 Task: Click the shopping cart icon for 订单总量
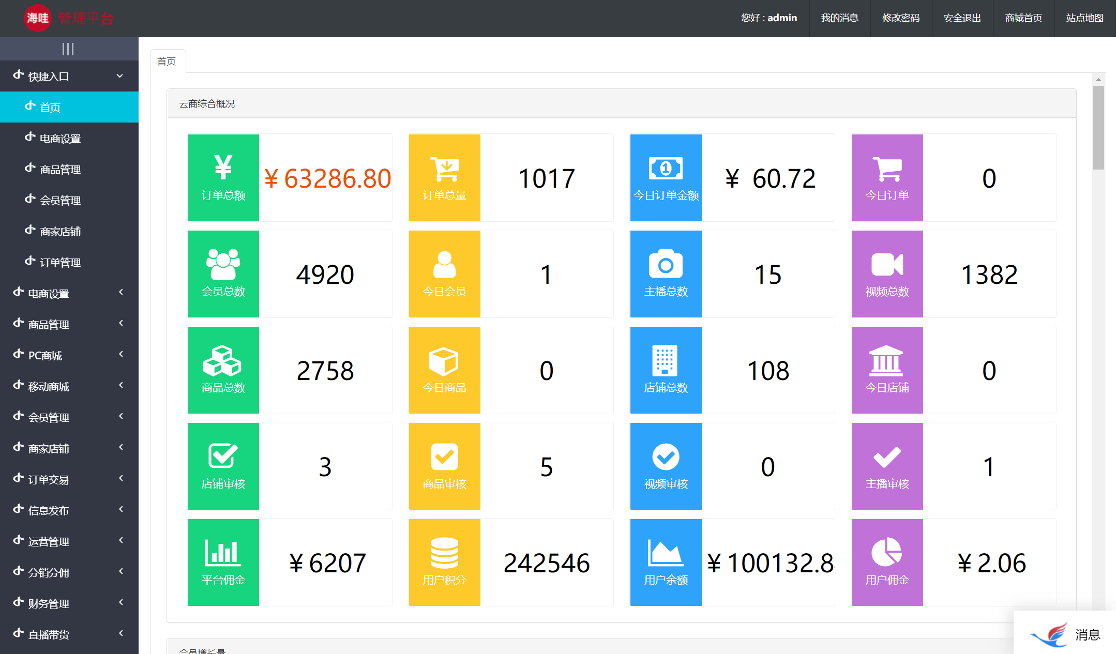click(x=444, y=169)
